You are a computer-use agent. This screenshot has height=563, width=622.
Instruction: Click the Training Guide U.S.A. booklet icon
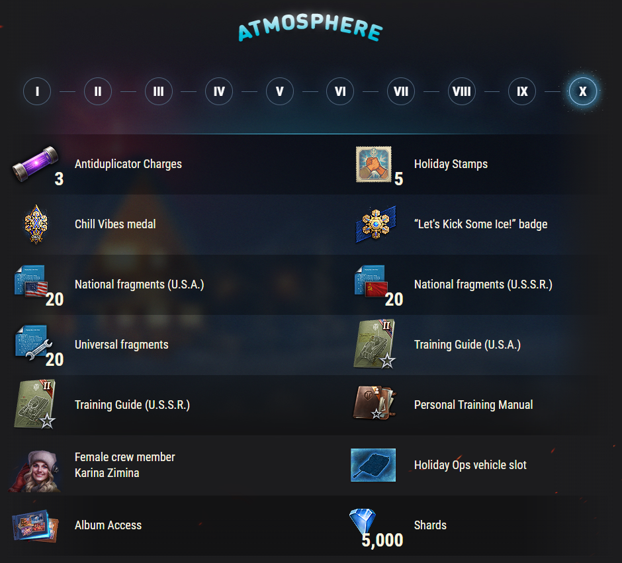coord(375,344)
